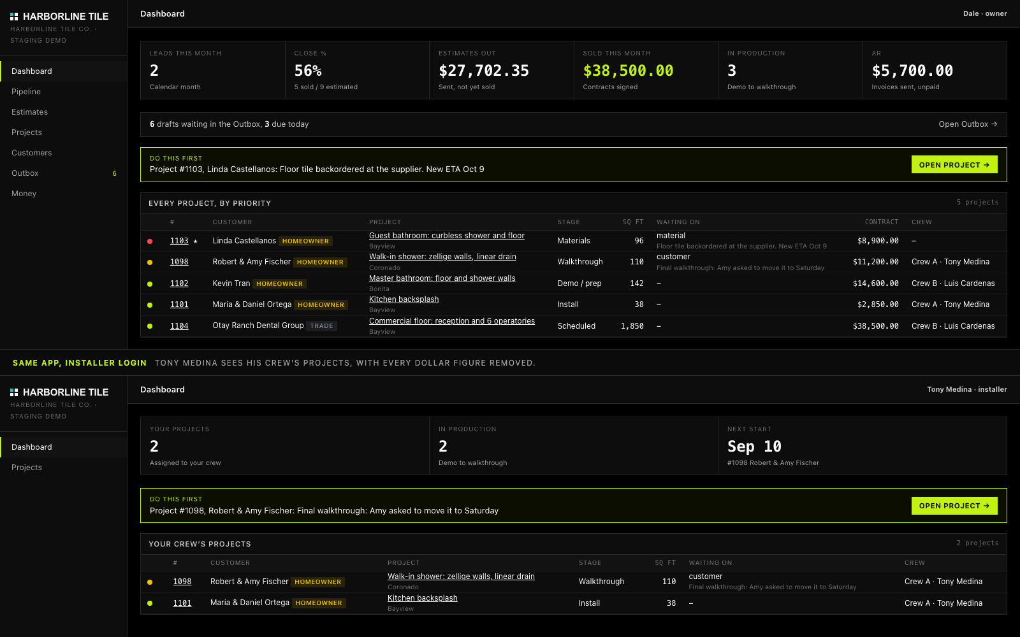This screenshot has height=637, width=1020.
Task: Open Walk-in shower link in installer table
Action: (461, 576)
